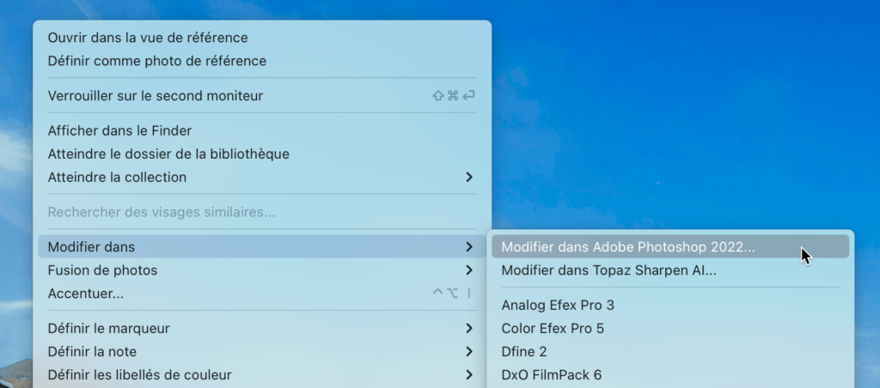Viewport: 880px width, 388px height.
Task: Open Définir les libellés de couleur submenu
Action: (262, 374)
